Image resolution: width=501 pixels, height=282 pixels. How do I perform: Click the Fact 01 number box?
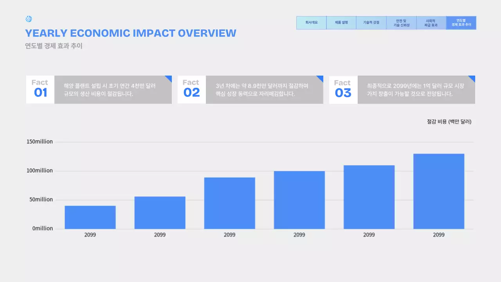pyautogui.click(x=40, y=90)
